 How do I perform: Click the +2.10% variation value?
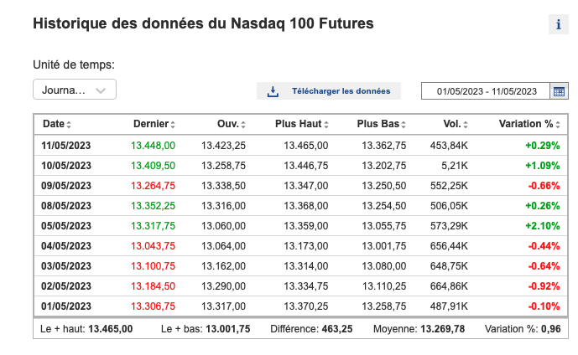[543, 225]
